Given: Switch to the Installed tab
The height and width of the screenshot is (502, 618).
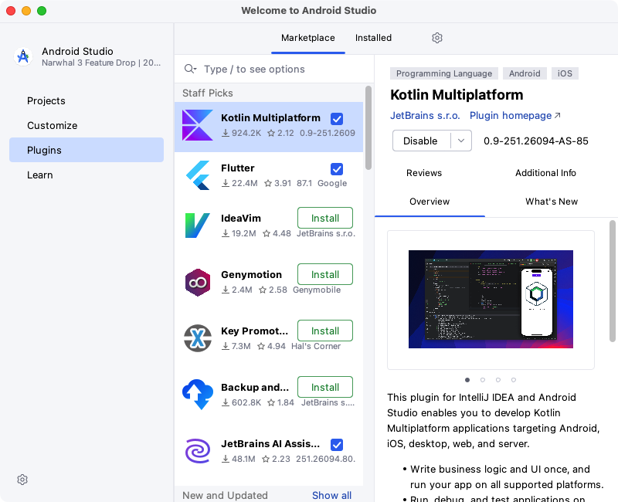Looking at the screenshot, I should [x=373, y=38].
